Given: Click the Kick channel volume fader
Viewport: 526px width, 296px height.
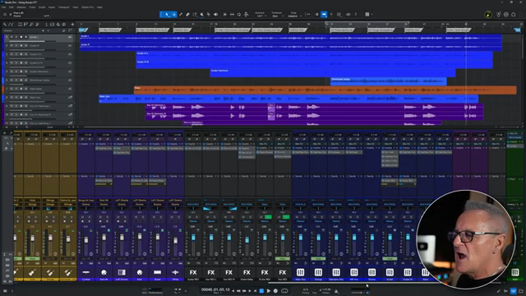Looking at the screenshot, I should tap(140, 237).
